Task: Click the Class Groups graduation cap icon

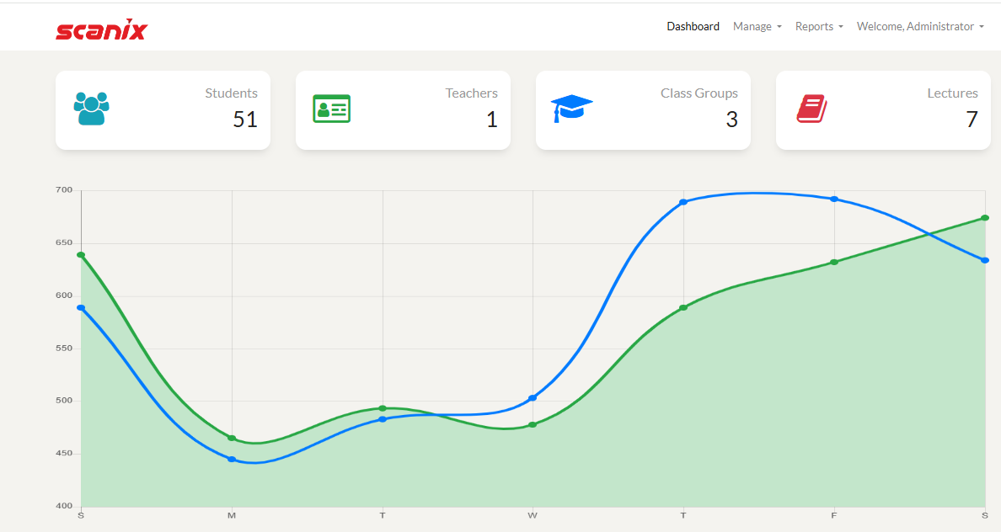Action: click(x=571, y=109)
